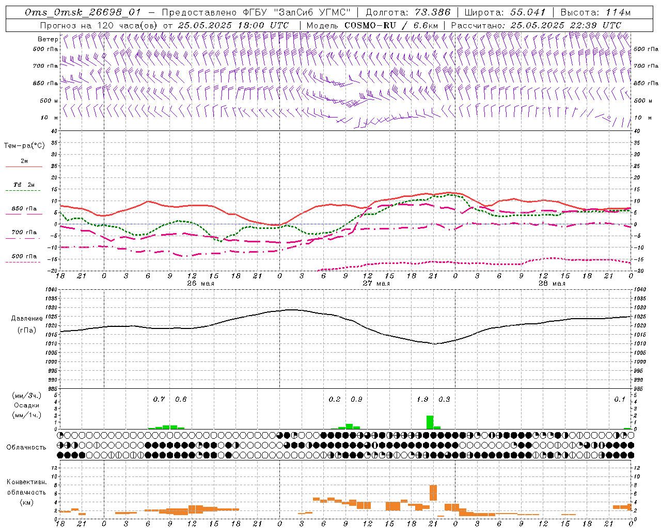Click the 0.1 precipitation total
The height and width of the screenshot is (528, 661).
[x=620, y=399]
